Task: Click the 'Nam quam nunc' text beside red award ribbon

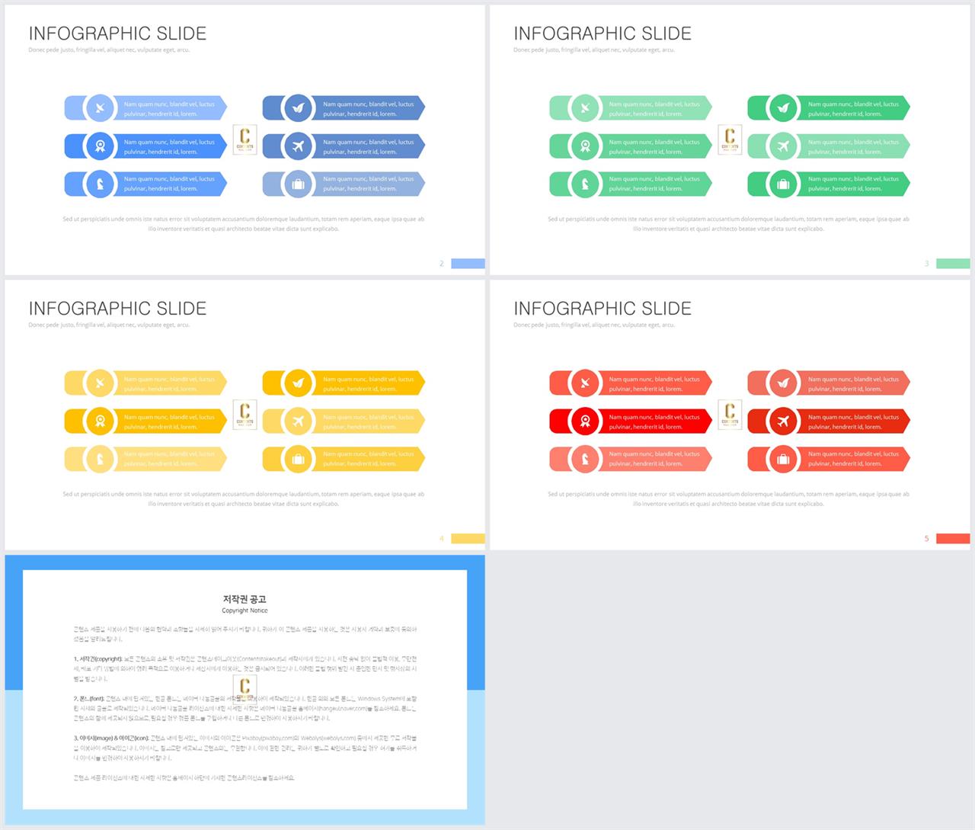Action: pyautogui.click(x=654, y=421)
